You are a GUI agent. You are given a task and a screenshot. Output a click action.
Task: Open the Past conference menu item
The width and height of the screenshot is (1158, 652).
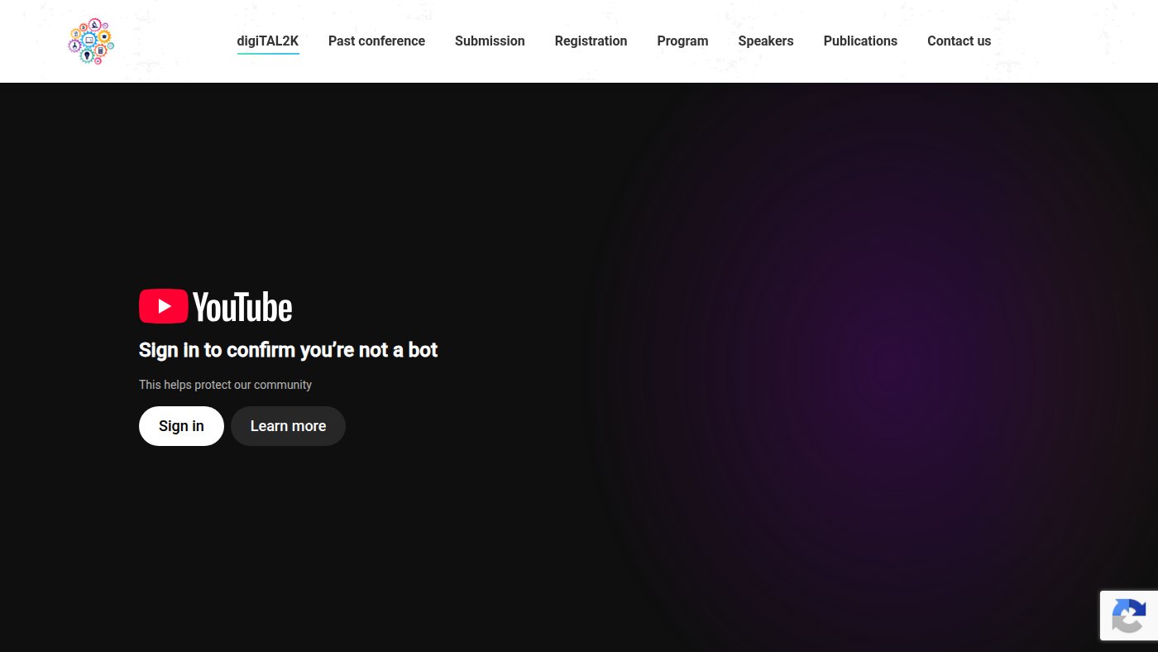click(x=376, y=41)
